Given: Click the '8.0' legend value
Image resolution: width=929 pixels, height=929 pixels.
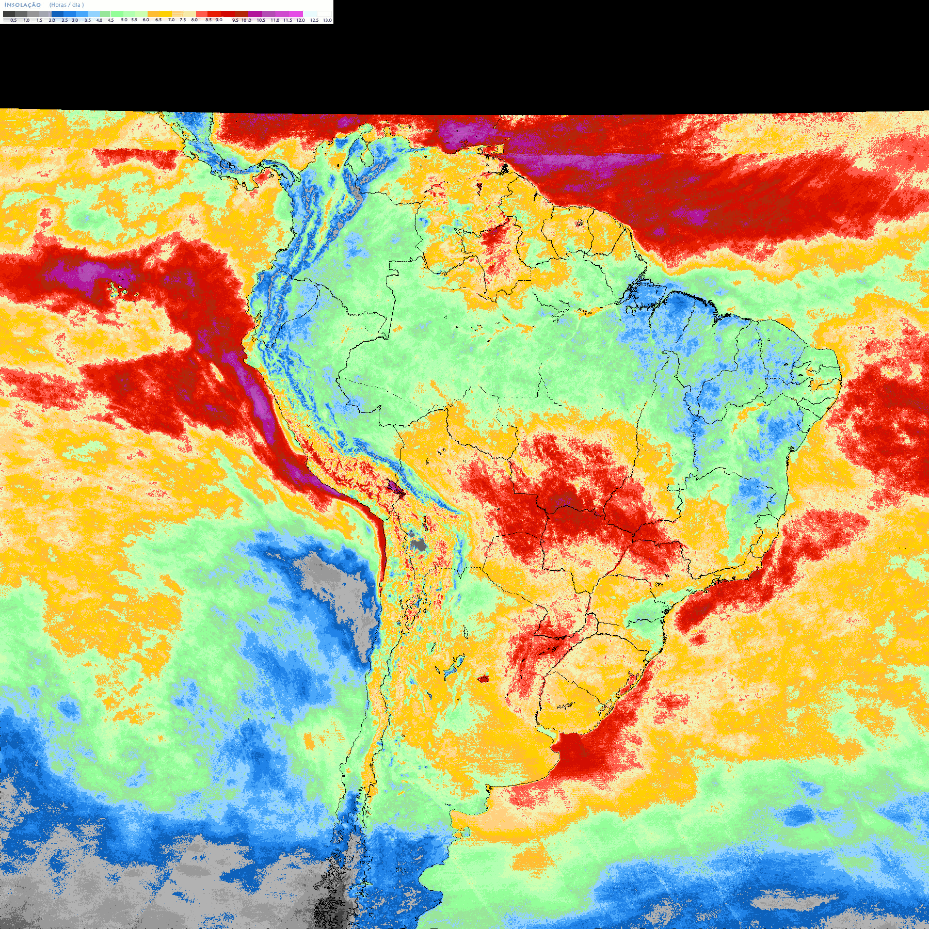Looking at the screenshot, I should coord(195,20).
